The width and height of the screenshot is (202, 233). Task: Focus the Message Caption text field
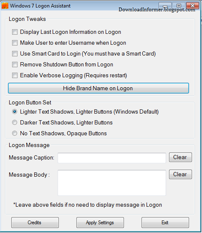112,158
